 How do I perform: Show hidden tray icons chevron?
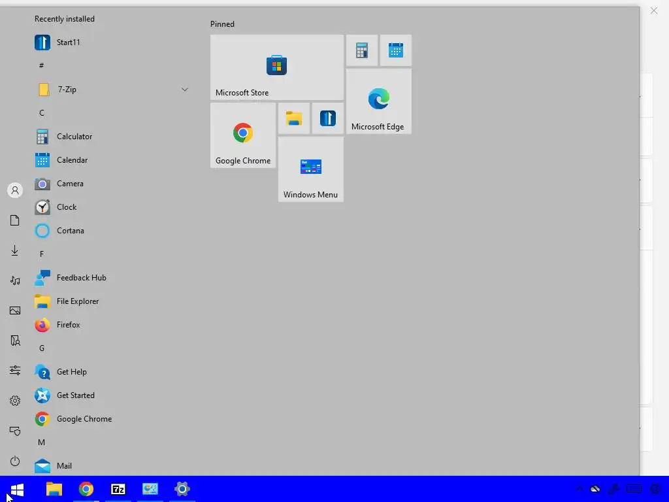(579, 489)
